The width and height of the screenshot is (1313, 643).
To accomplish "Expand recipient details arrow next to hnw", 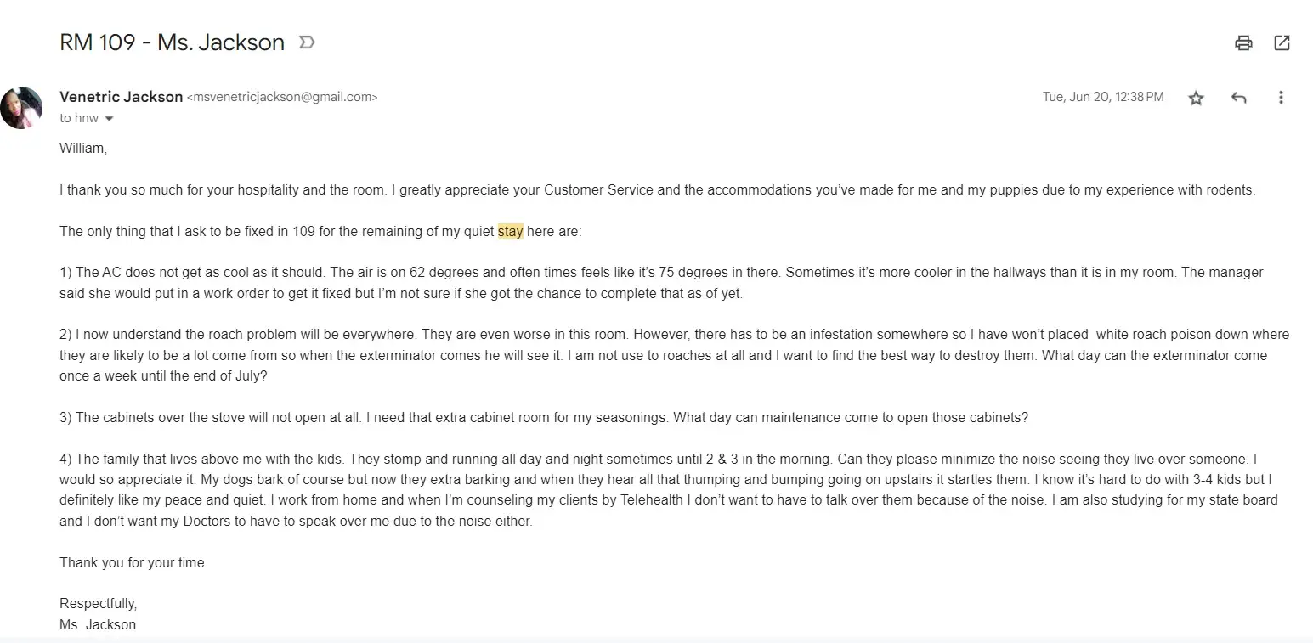I will coord(109,119).
